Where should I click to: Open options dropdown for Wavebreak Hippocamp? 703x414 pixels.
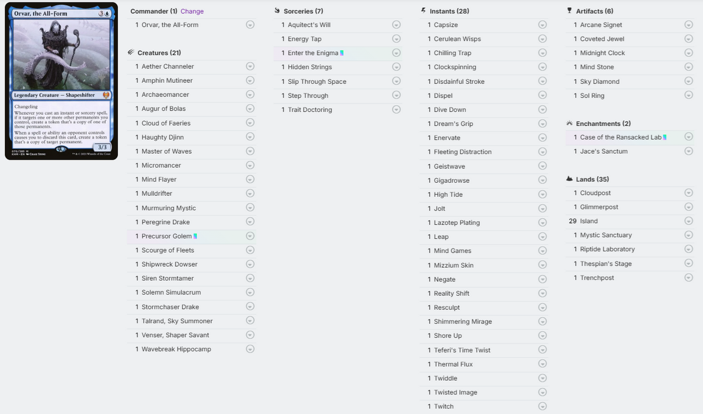(250, 349)
